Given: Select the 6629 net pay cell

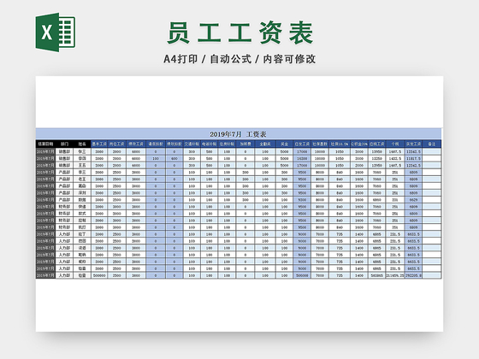Looking at the screenshot, I should 413,200.
